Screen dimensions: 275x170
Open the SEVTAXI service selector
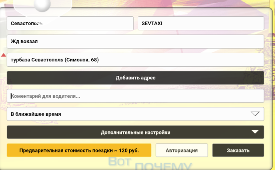click(201, 23)
